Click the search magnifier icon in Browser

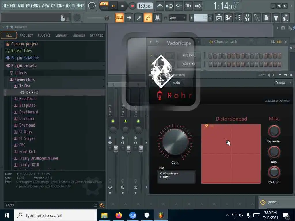tap(102, 205)
